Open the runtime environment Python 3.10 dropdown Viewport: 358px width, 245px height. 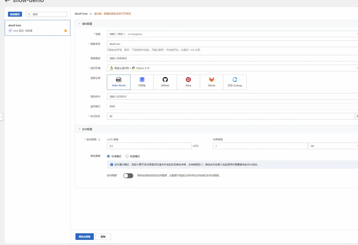pos(232,68)
